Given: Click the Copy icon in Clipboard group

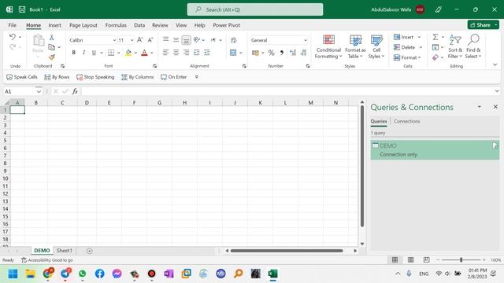Looking at the screenshot, I should click(51, 47).
